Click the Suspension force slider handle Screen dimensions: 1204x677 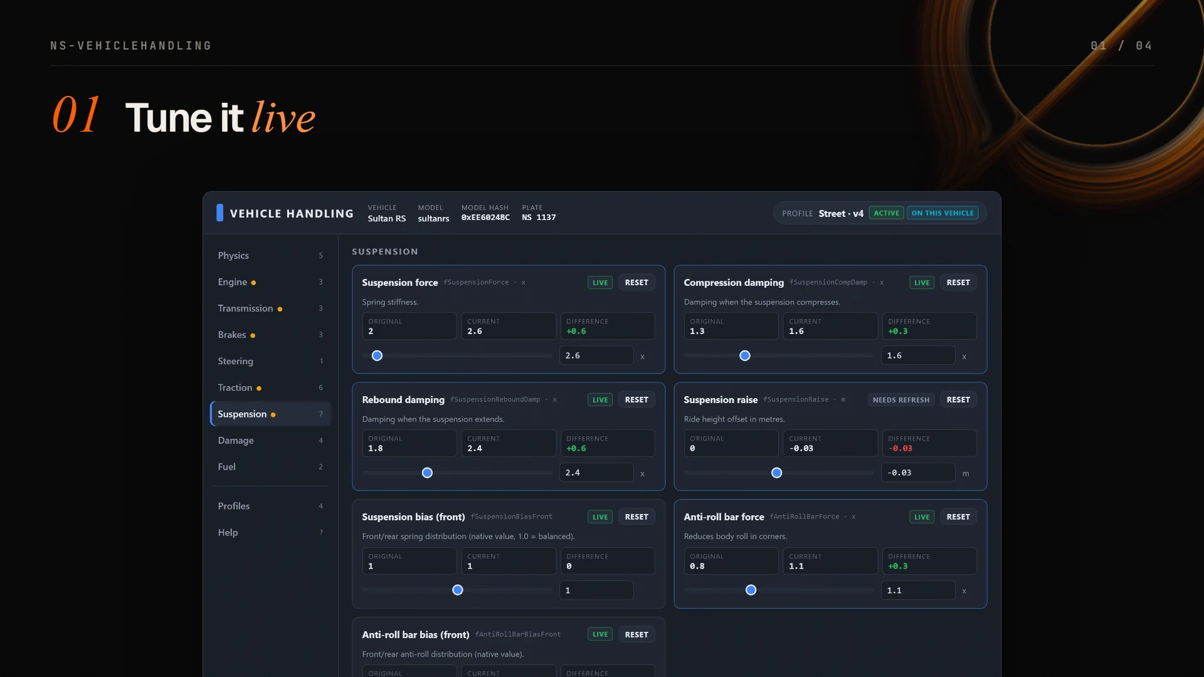tap(377, 355)
